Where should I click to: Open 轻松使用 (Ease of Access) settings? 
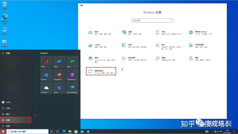point(134,59)
